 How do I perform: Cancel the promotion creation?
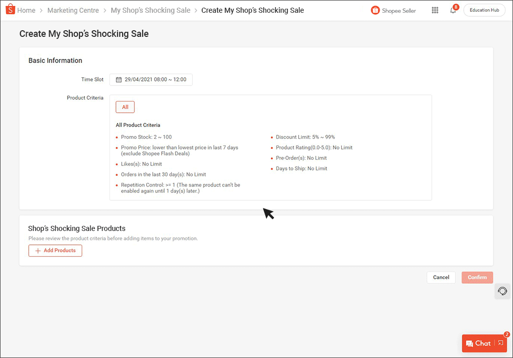(441, 277)
